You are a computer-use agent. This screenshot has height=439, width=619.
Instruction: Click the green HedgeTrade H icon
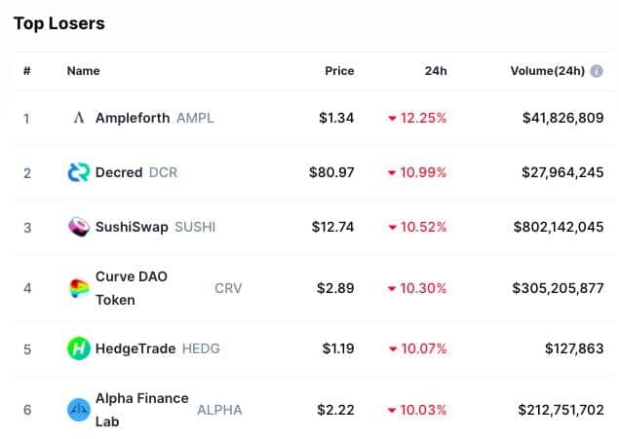tap(79, 348)
